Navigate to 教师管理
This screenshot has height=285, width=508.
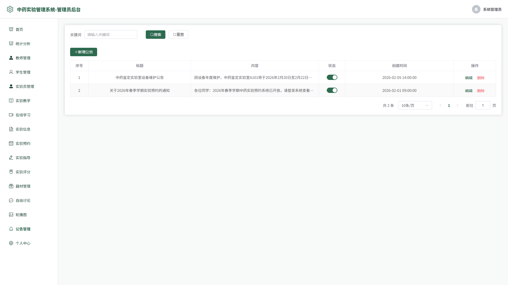click(x=29, y=58)
